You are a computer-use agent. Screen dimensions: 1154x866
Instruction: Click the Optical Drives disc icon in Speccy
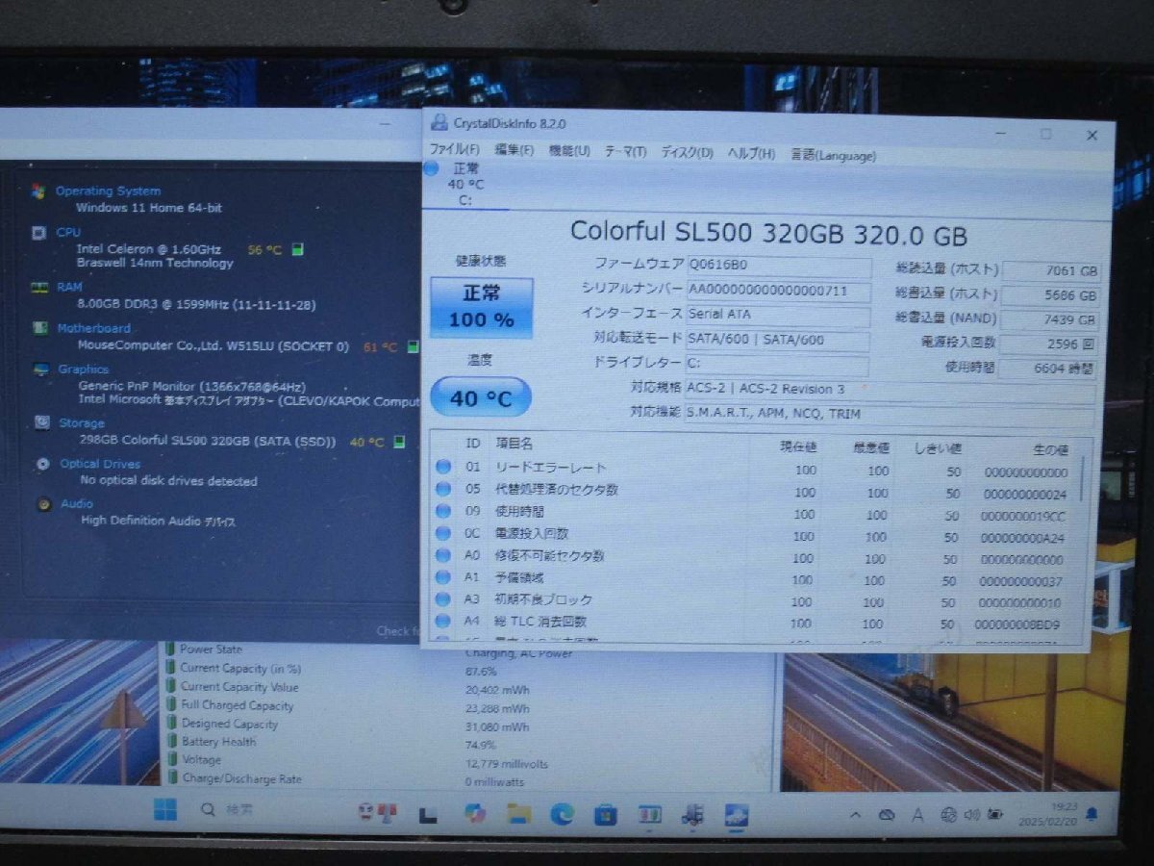(43, 464)
